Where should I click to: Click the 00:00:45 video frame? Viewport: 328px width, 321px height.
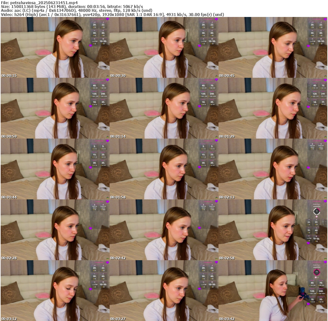(x=272, y=47)
